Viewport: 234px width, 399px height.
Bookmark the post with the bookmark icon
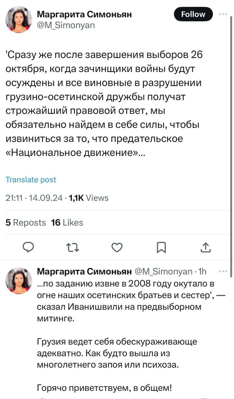pos(161,247)
